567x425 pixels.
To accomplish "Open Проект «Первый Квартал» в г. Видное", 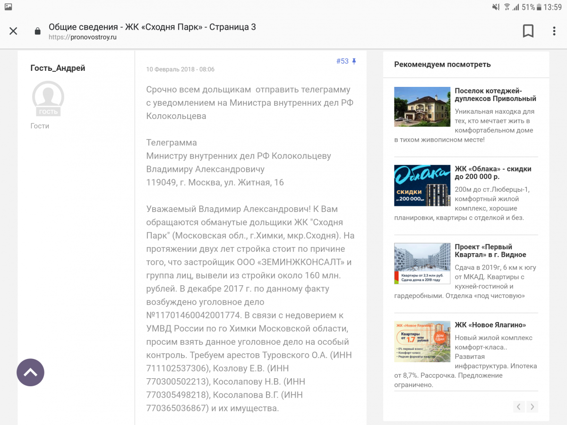I will pos(490,251).
